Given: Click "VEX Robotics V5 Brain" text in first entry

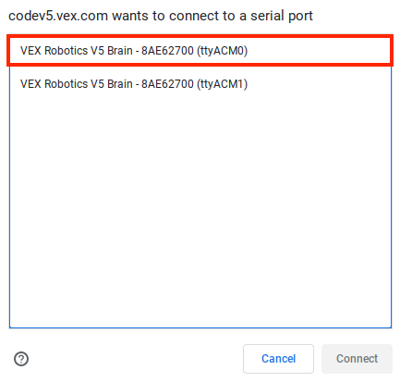Looking at the screenshot, I should tap(77, 51).
